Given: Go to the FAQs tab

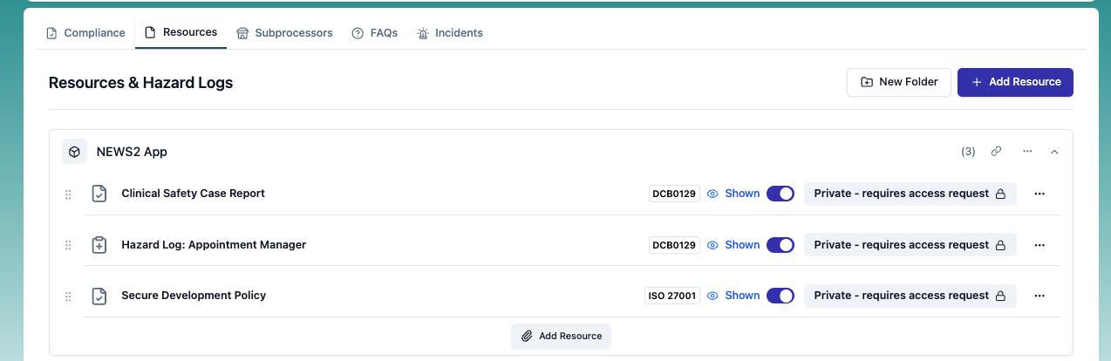Looking at the screenshot, I should click(375, 33).
